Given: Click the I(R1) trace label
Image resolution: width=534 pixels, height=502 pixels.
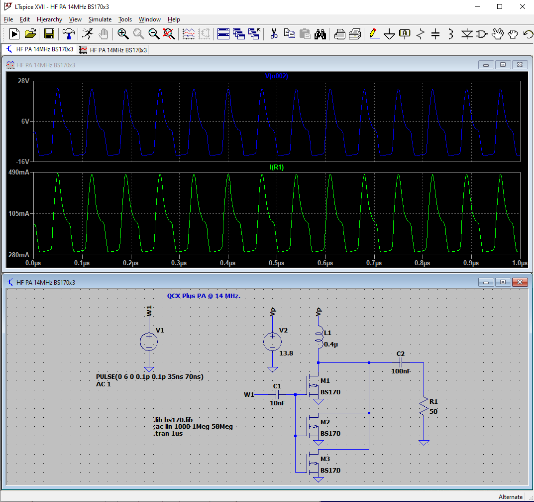Looking at the screenshot, I should (x=277, y=167).
